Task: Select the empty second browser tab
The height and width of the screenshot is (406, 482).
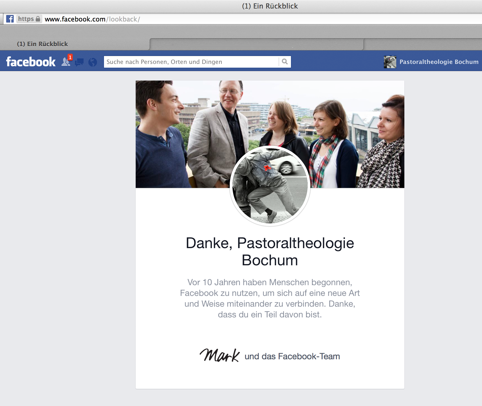Action: point(257,44)
